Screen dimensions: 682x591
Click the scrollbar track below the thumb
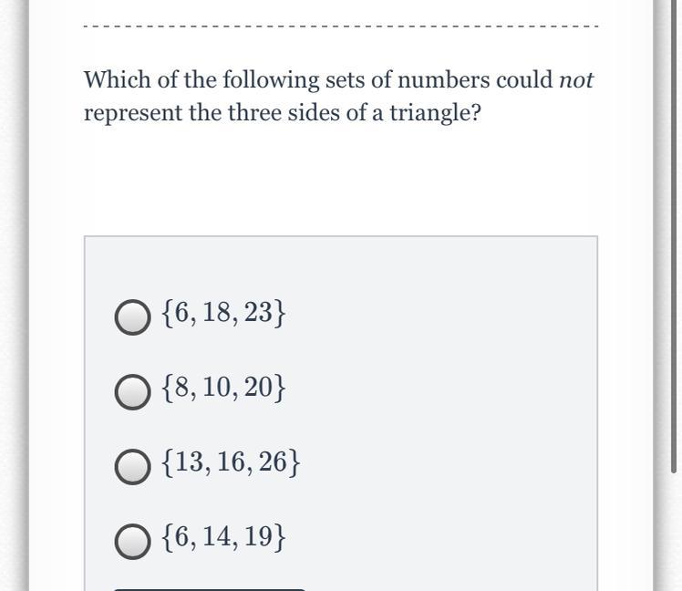point(674,532)
